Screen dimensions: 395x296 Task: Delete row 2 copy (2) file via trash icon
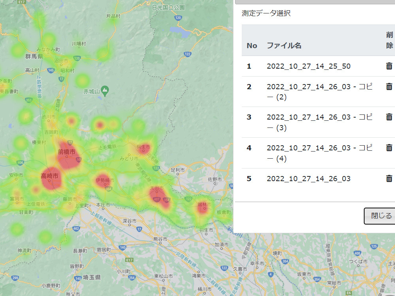(x=389, y=86)
